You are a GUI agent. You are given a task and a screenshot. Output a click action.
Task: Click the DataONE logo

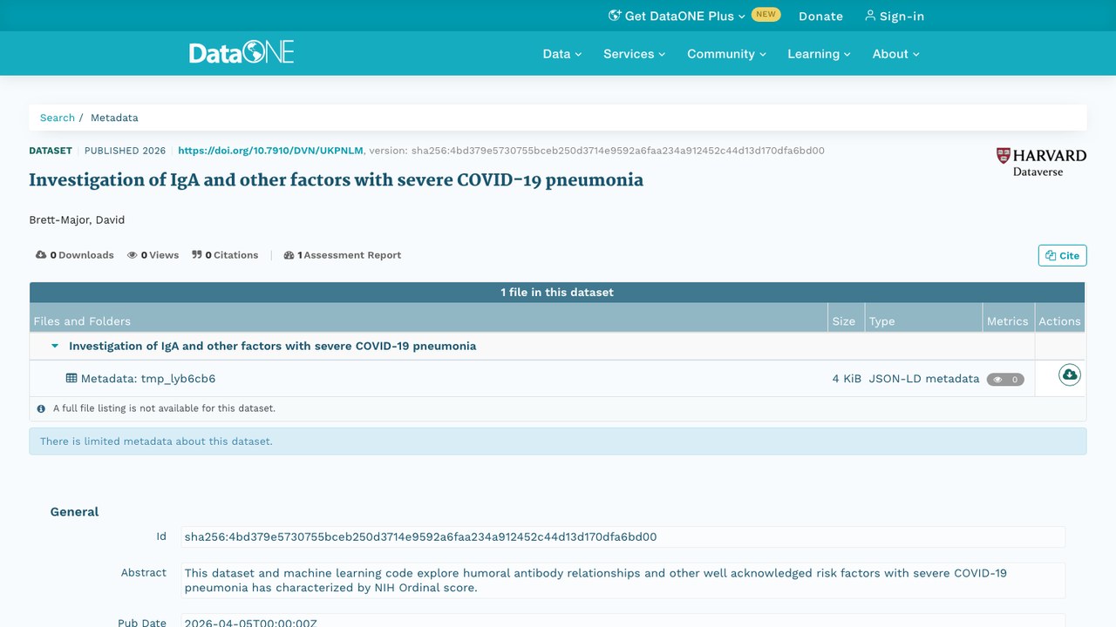pyautogui.click(x=242, y=53)
